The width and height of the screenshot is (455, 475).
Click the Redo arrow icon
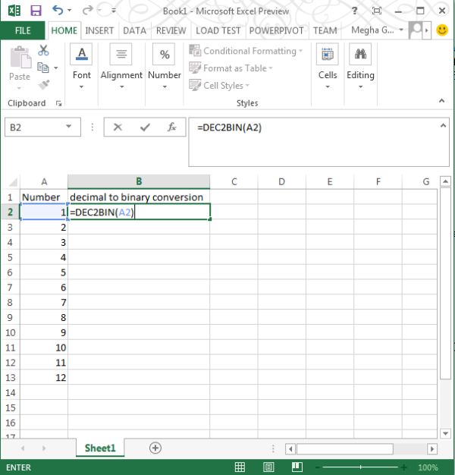click(88, 11)
